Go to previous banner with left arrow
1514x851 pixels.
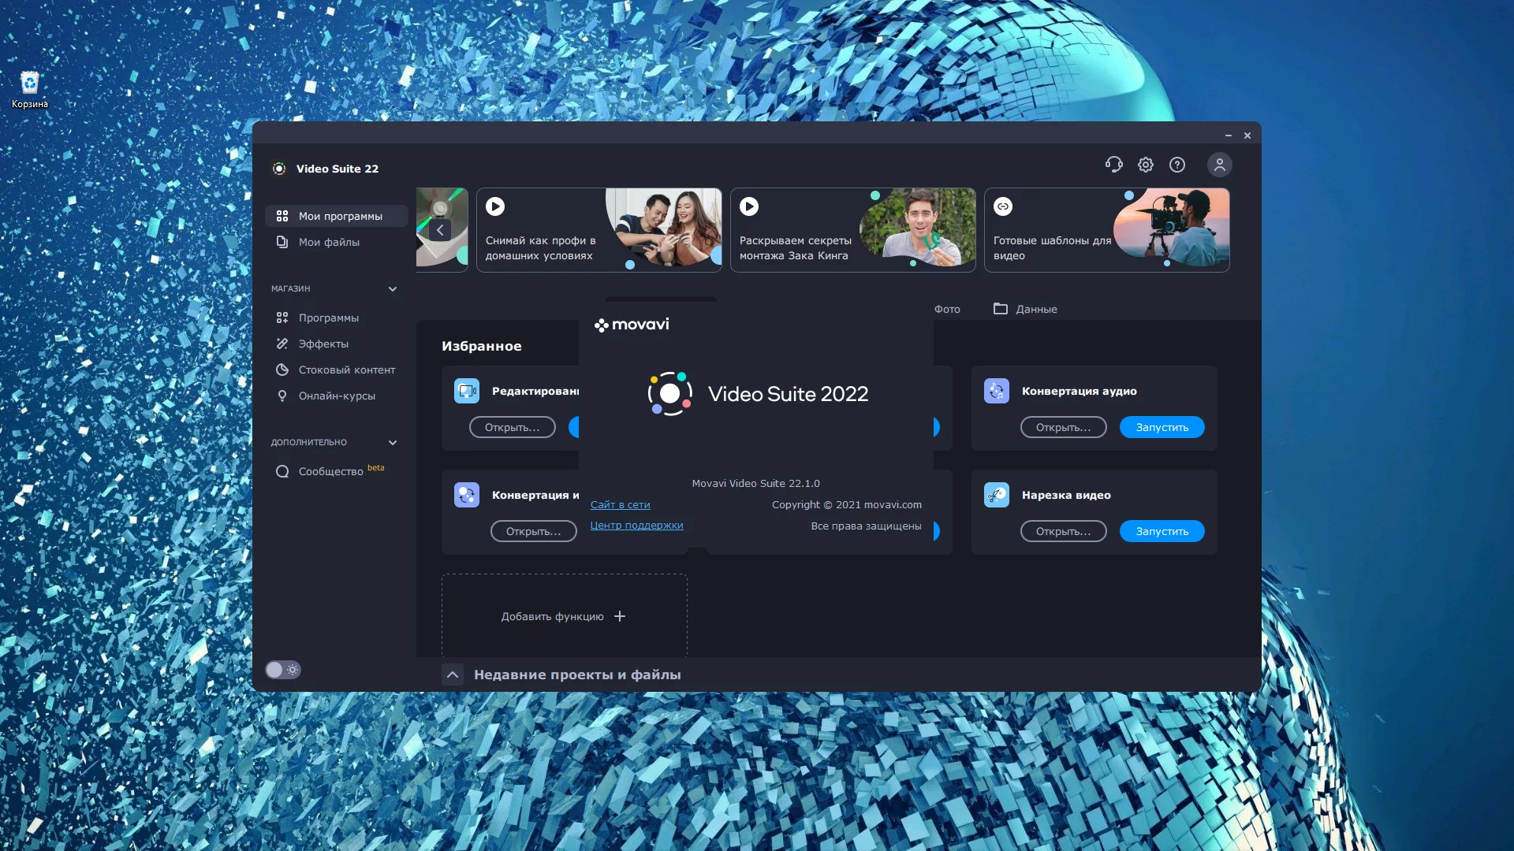point(440,230)
